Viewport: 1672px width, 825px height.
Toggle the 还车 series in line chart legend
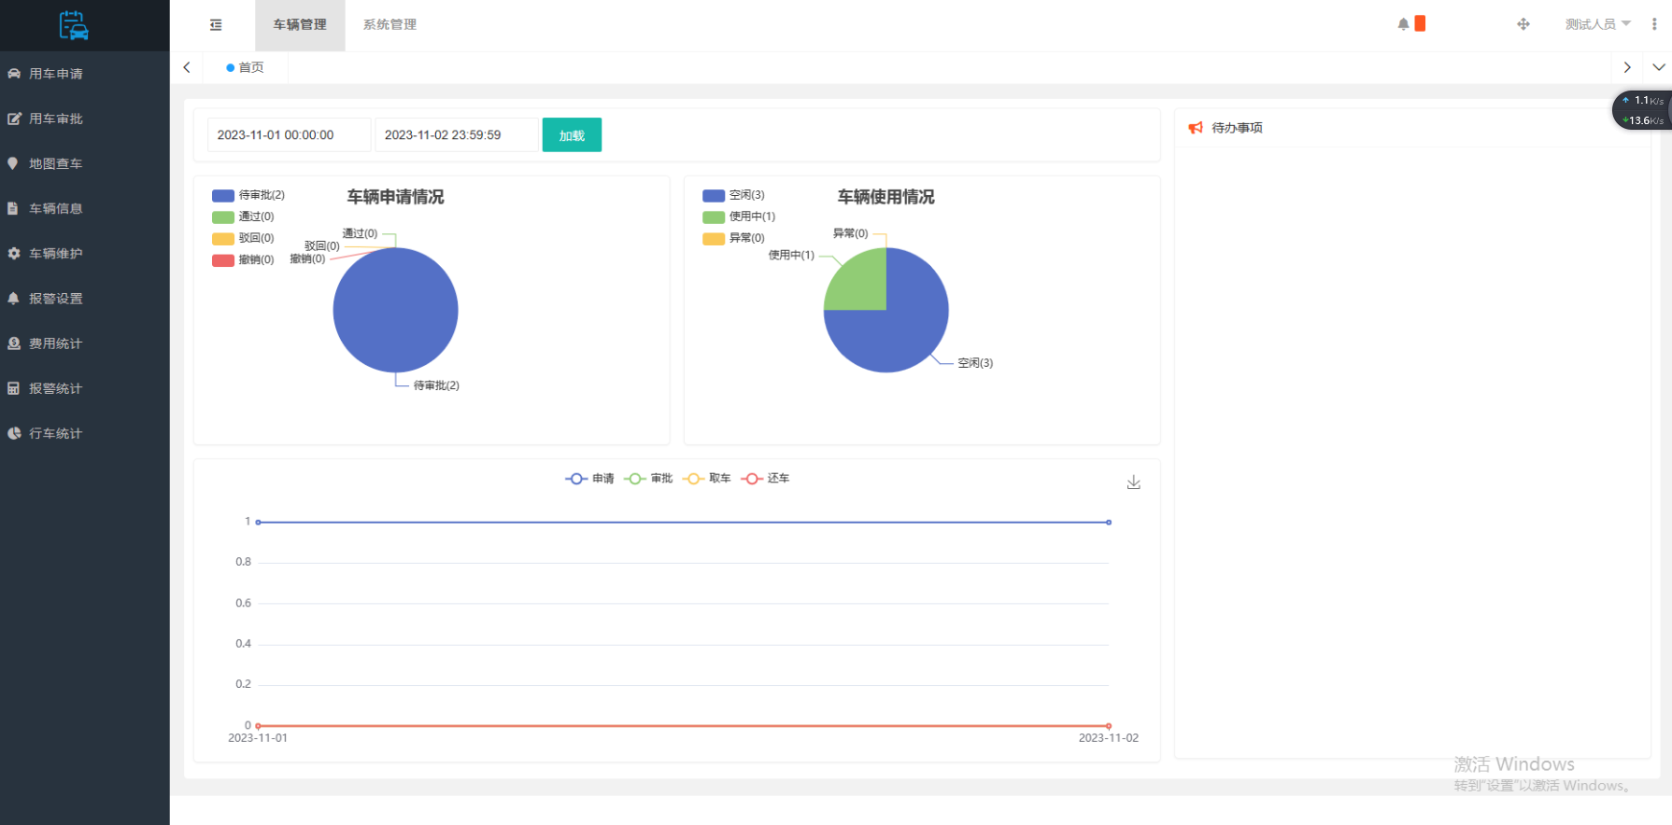765,479
